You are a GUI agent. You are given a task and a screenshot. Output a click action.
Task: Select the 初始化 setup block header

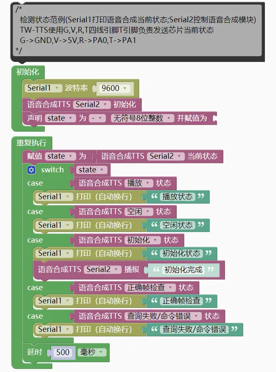pyautogui.click(x=28, y=72)
